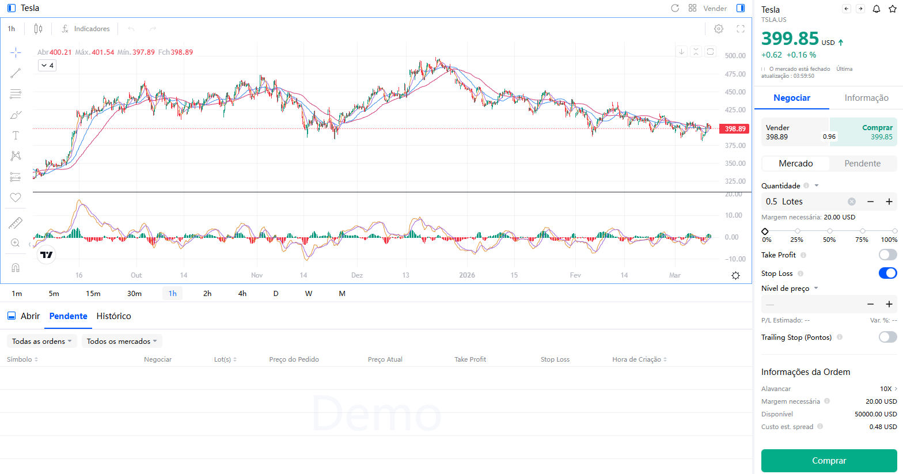Screen dimensions: 903x474
Task: Enter fullscreen chart mode
Action: [x=741, y=29]
